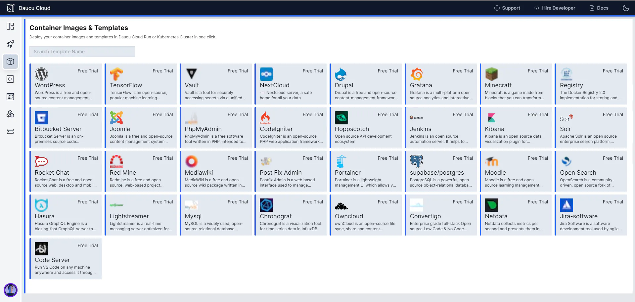Open the Netdata template title
The image size is (635, 302).
pyautogui.click(x=496, y=216)
